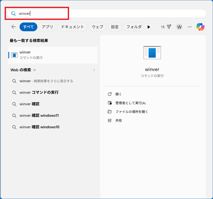Select winver - 検索結果をさらに表示する suggestion
The image size is (213, 199).
click(46, 81)
